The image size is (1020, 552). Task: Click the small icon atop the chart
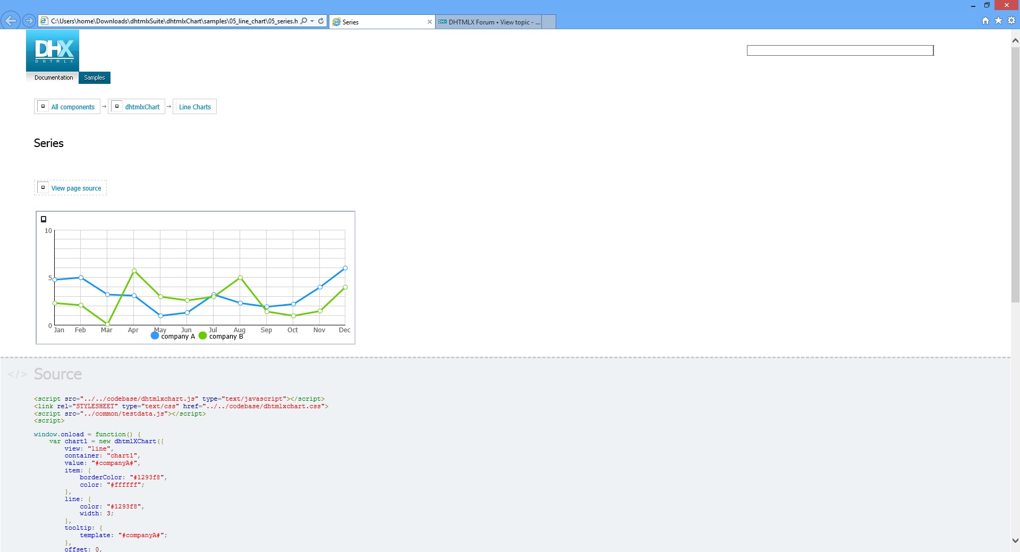tap(44, 219)
